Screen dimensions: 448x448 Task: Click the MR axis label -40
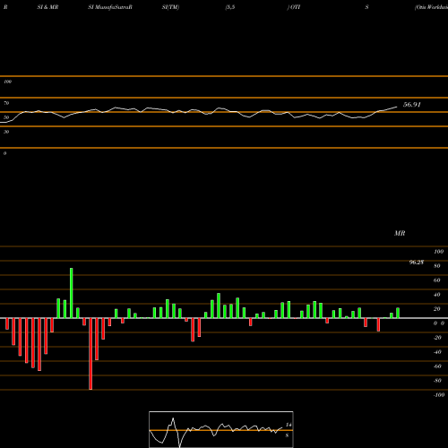point(437,352)
